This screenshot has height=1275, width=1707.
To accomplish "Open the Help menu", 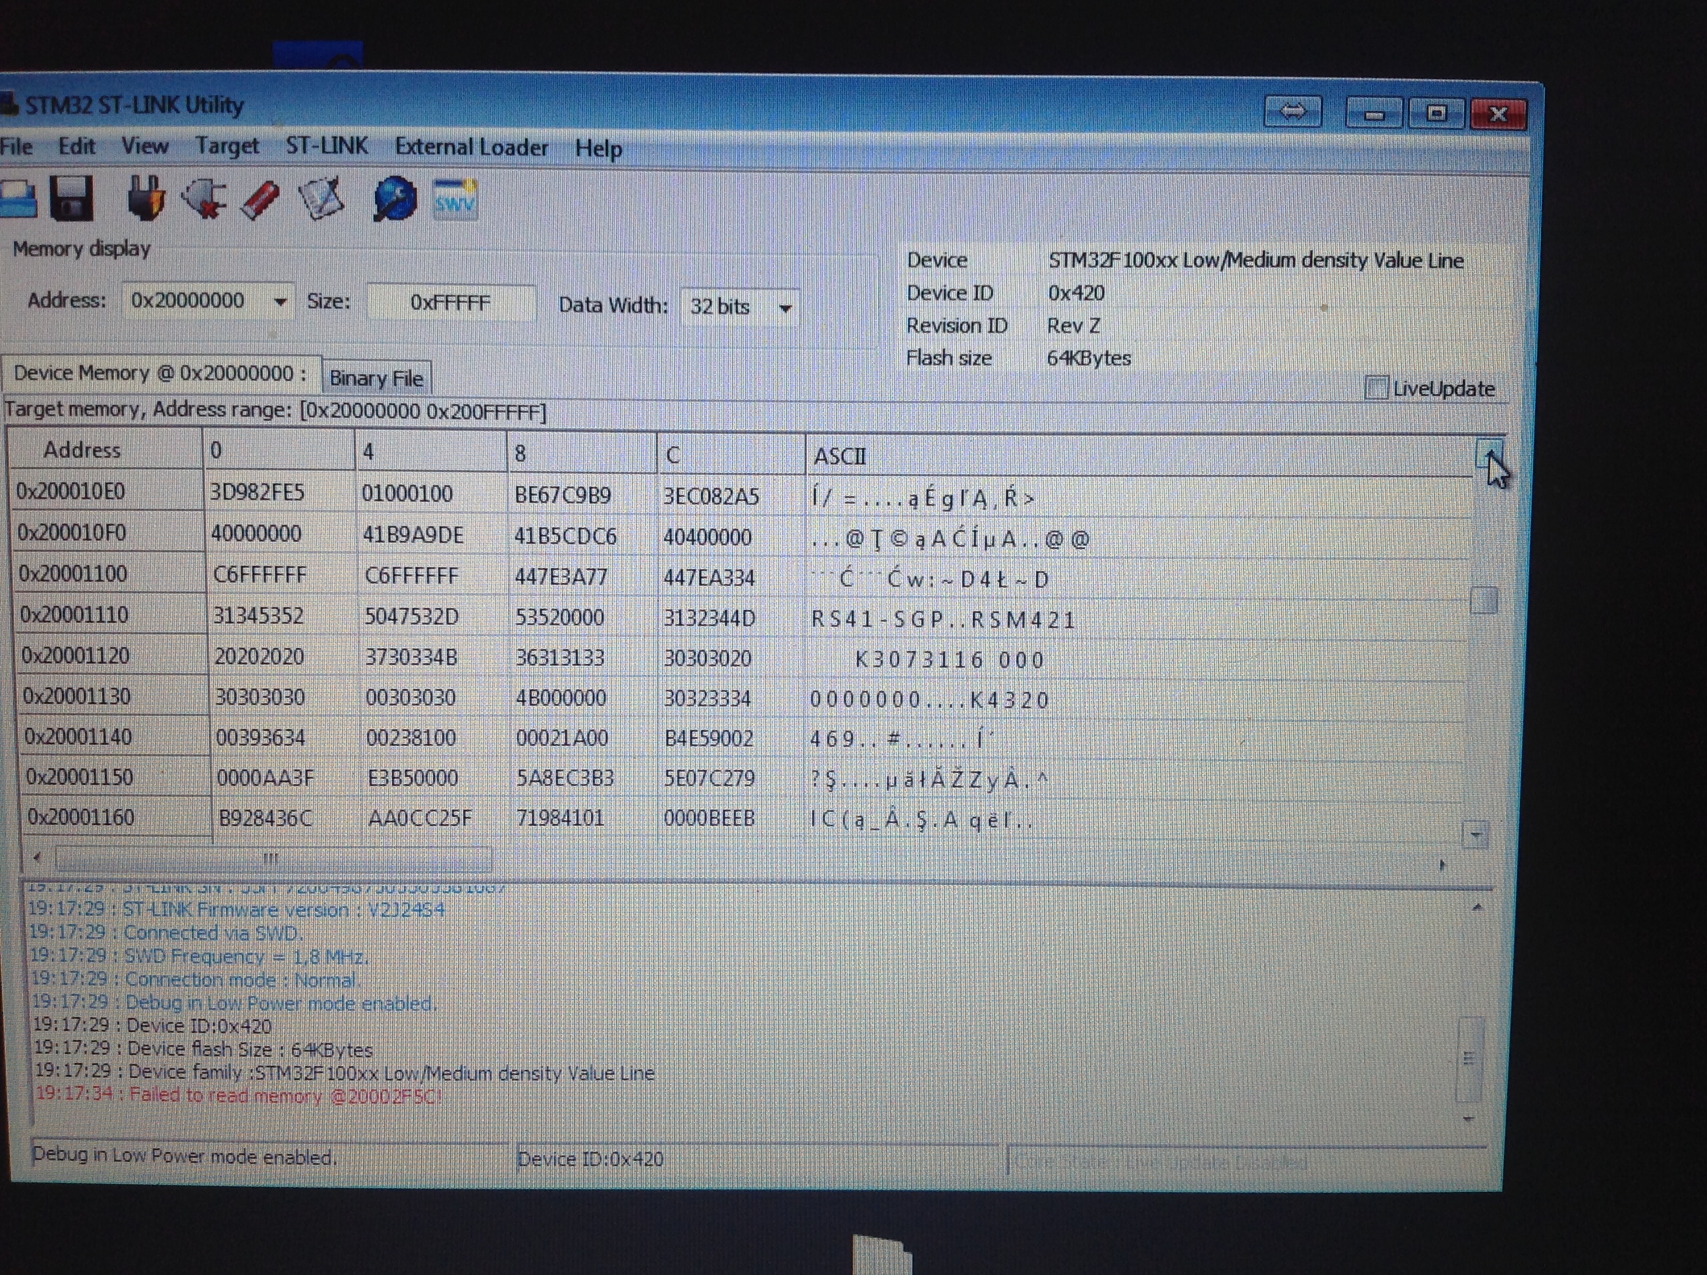I will [598, 148].
